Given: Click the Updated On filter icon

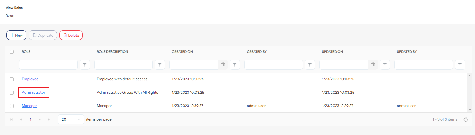Looking at the screenshot, I should 385,65.
